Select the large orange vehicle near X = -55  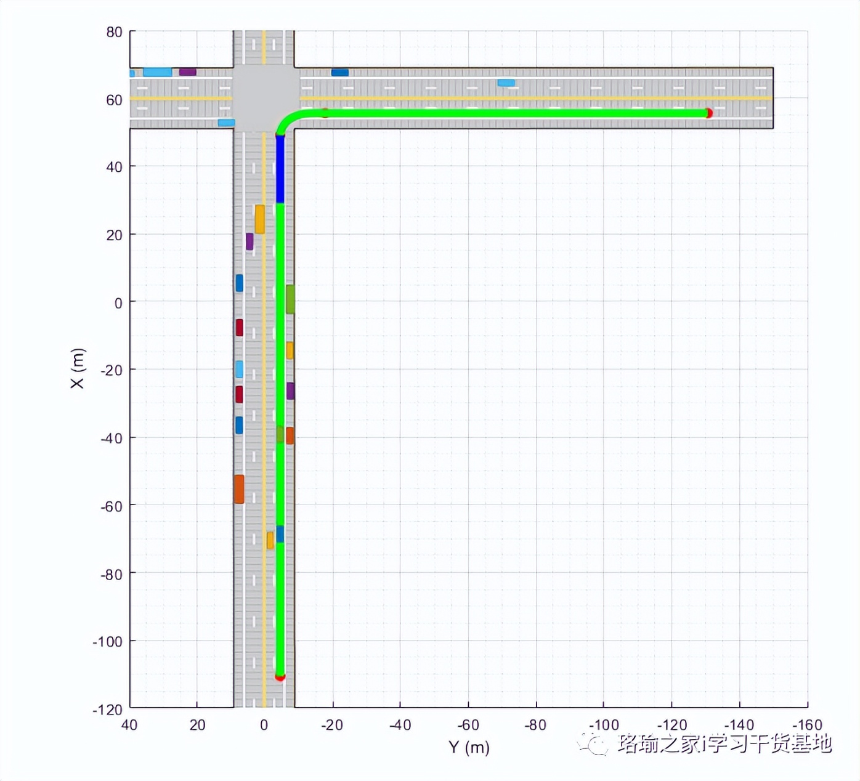pyautogui.click(x=239, y=489)
